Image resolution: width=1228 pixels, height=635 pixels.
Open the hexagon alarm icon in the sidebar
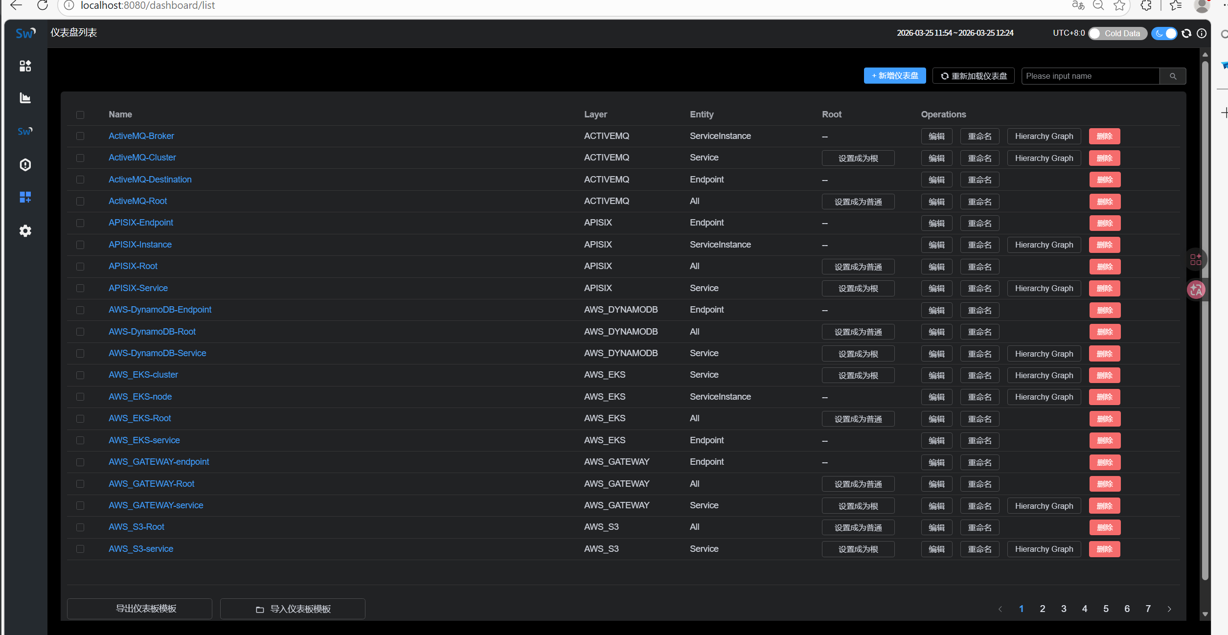click(x=25, y=165)
